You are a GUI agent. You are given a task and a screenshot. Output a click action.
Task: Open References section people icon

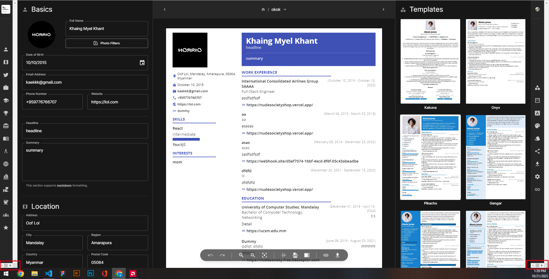point(6,215)
